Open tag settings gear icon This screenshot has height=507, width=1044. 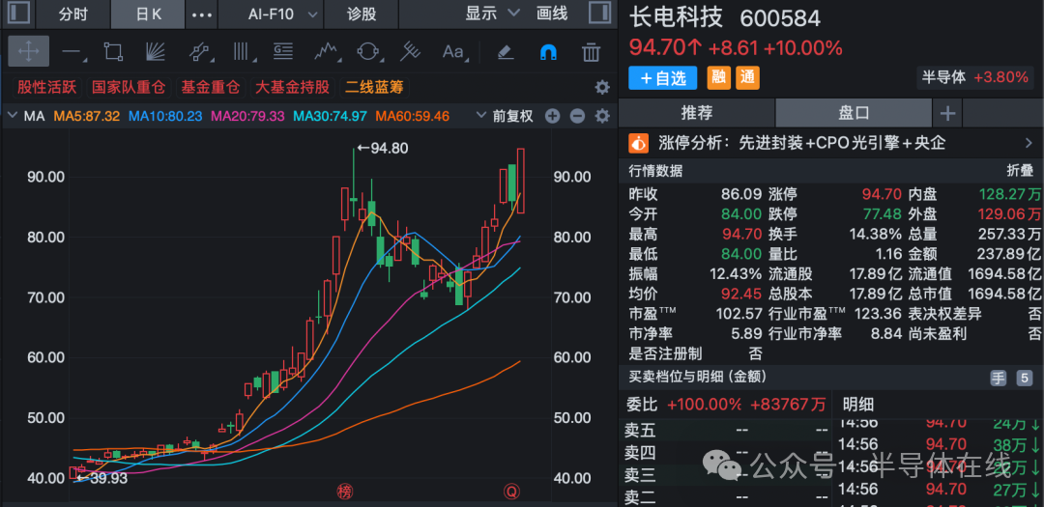pyautogui.click(x=602, y=87)
